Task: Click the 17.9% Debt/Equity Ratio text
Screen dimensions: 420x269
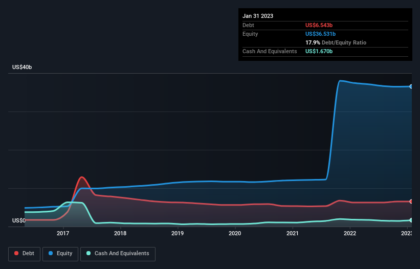Action: click(x=336, y=42)
